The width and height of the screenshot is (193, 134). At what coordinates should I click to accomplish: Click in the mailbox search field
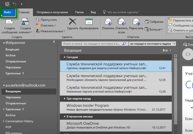(x=94, y=43)
